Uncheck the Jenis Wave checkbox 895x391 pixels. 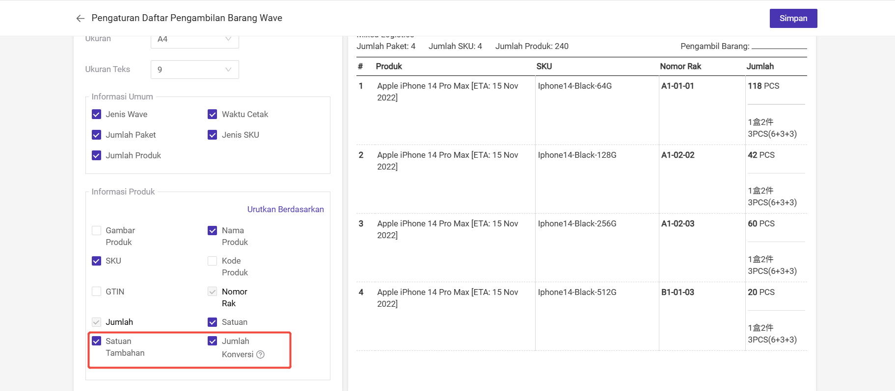coord(96,114)
